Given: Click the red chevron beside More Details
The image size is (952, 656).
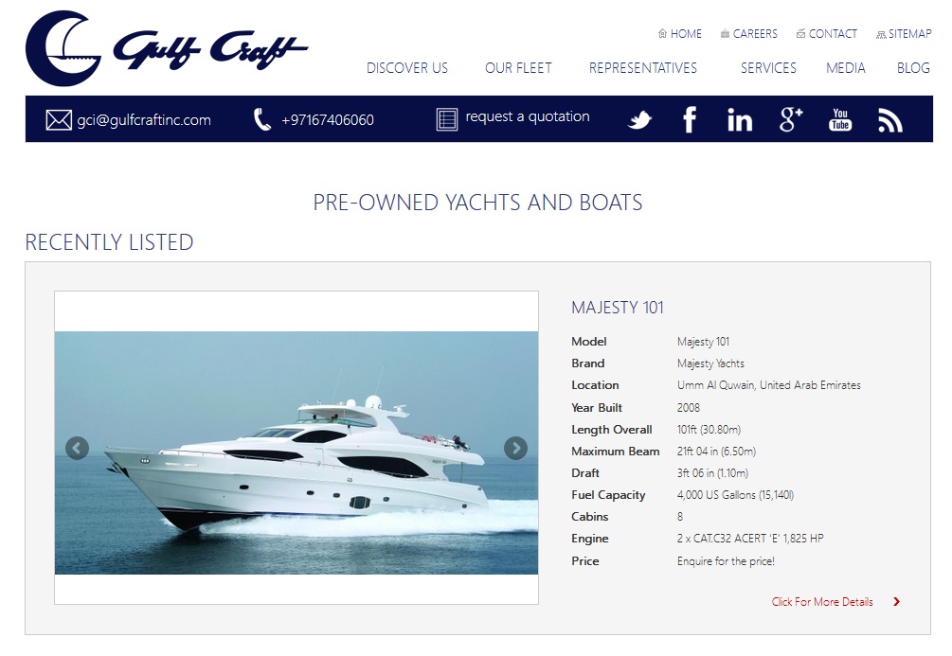Looking at the screenshot, I should [897, 601].
